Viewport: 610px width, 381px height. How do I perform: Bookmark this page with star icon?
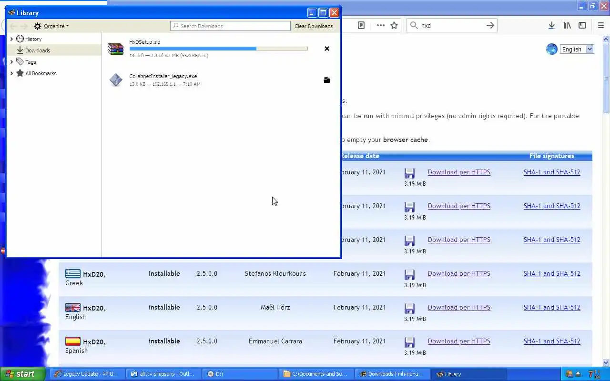pyautogui.click(x=394, y=26)
